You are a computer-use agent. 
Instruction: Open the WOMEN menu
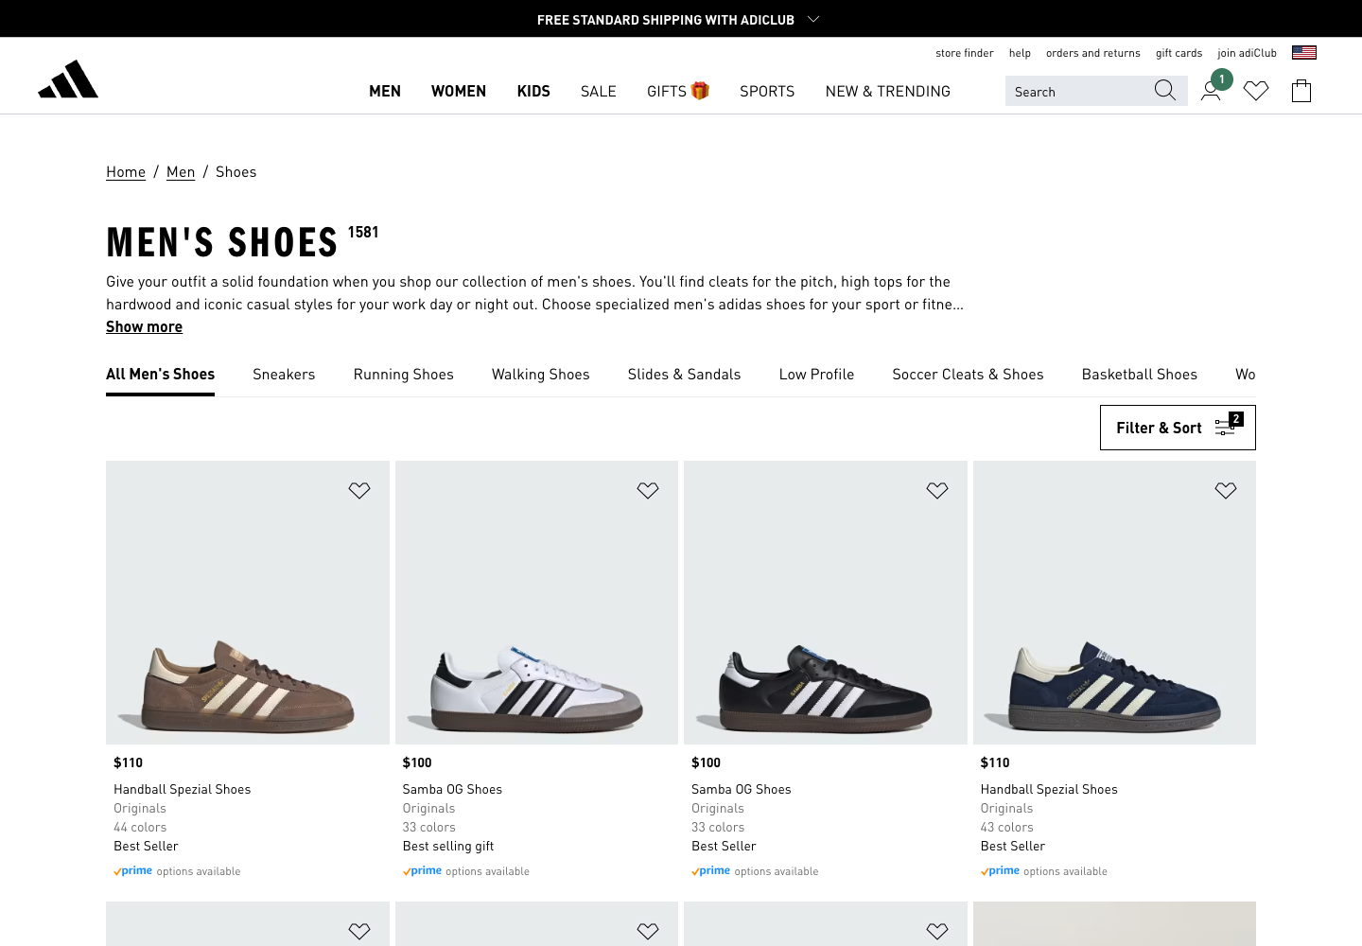point(459,91)
